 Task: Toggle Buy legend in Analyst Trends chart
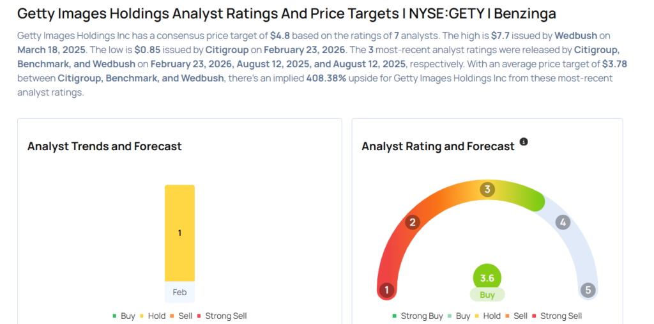tap(124, 316)
